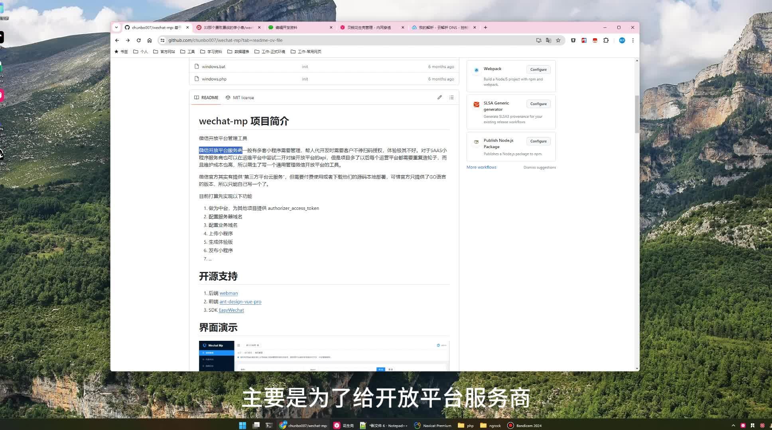
Task: Open the 工具 bookmarks folder
Action: (x=188, y=51)
